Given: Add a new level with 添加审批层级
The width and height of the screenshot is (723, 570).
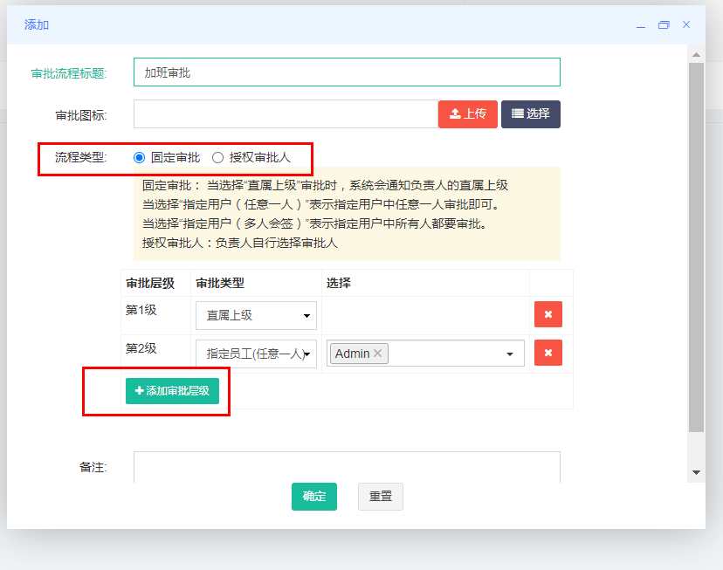Looking at the screenshot, I should pos(172,391).
